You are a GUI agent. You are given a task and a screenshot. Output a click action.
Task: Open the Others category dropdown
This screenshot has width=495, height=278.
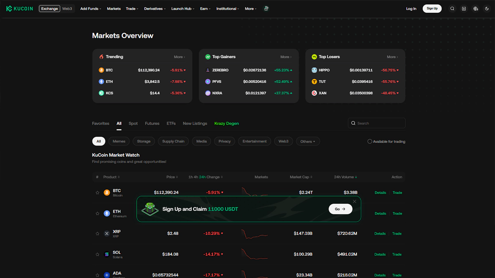click(x=308, y=141)
